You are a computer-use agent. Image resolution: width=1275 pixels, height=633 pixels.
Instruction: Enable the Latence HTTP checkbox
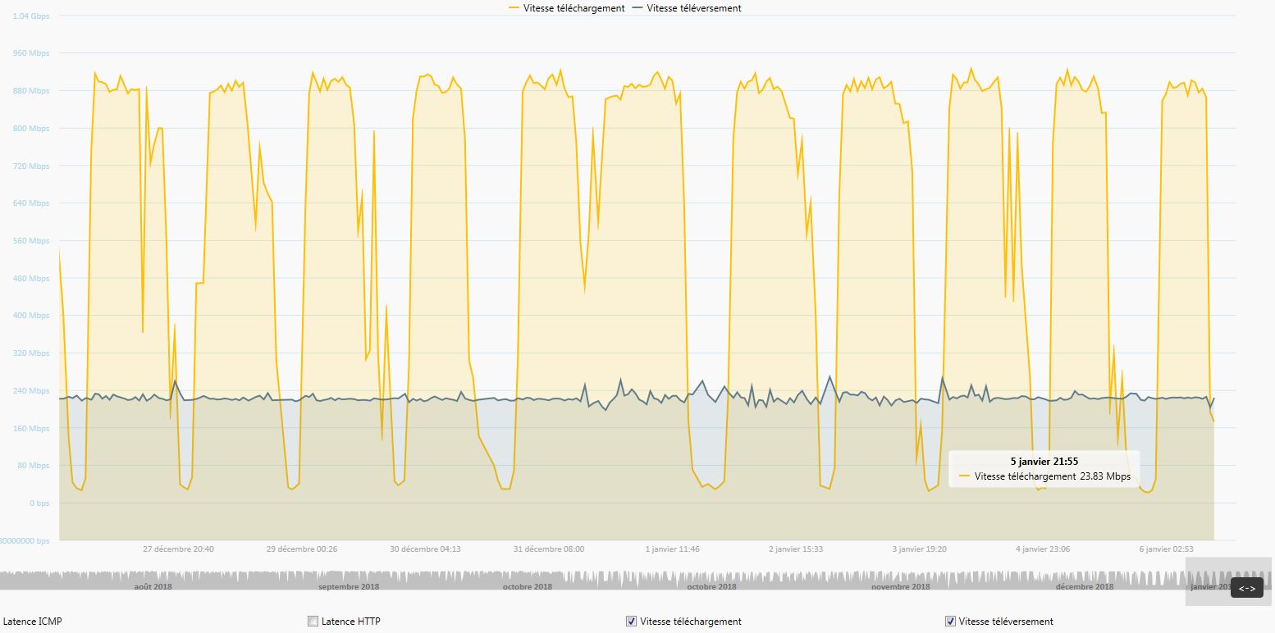pos(313,622)
